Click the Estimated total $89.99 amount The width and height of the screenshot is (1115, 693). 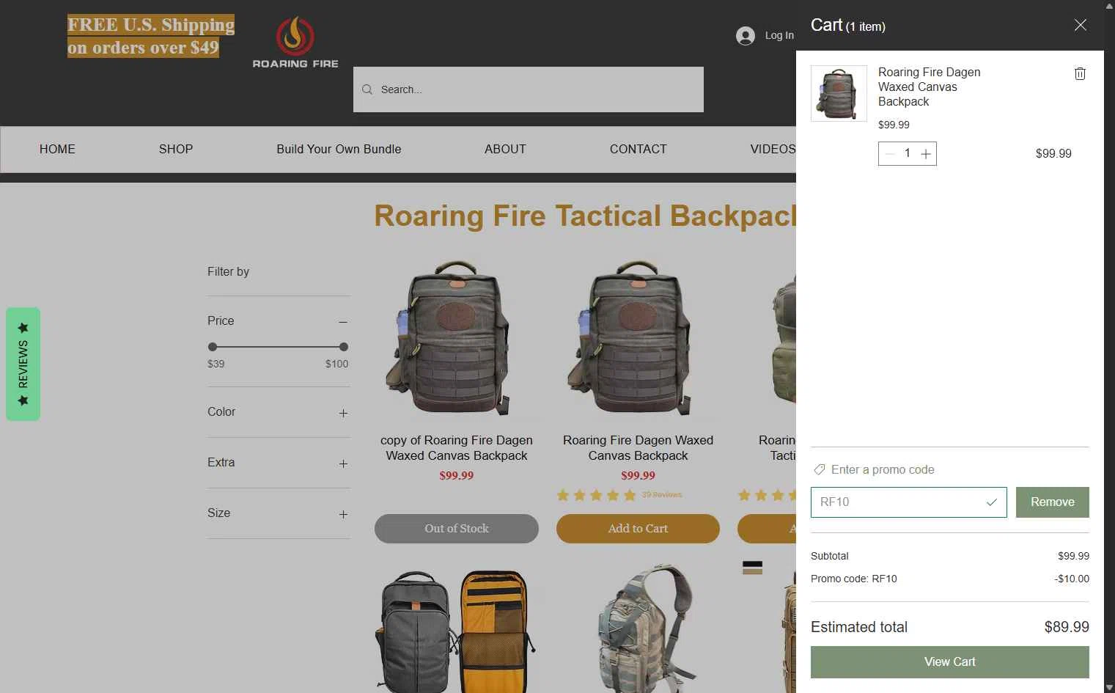click(x=1067, y=627)
